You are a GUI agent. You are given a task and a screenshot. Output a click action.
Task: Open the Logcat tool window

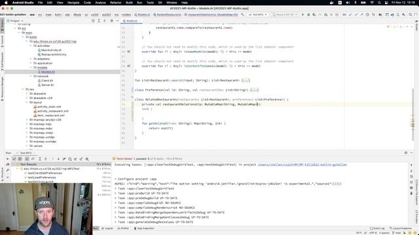click(x=107, y=228)
